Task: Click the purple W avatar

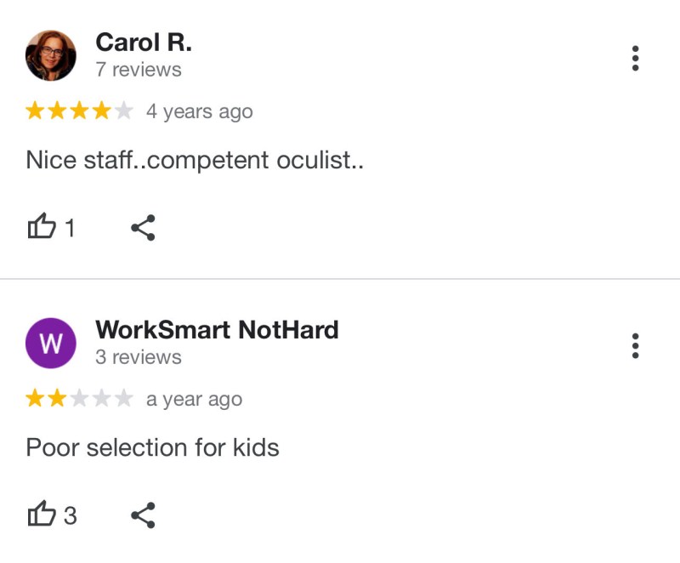Action: (x=51, y=343)
